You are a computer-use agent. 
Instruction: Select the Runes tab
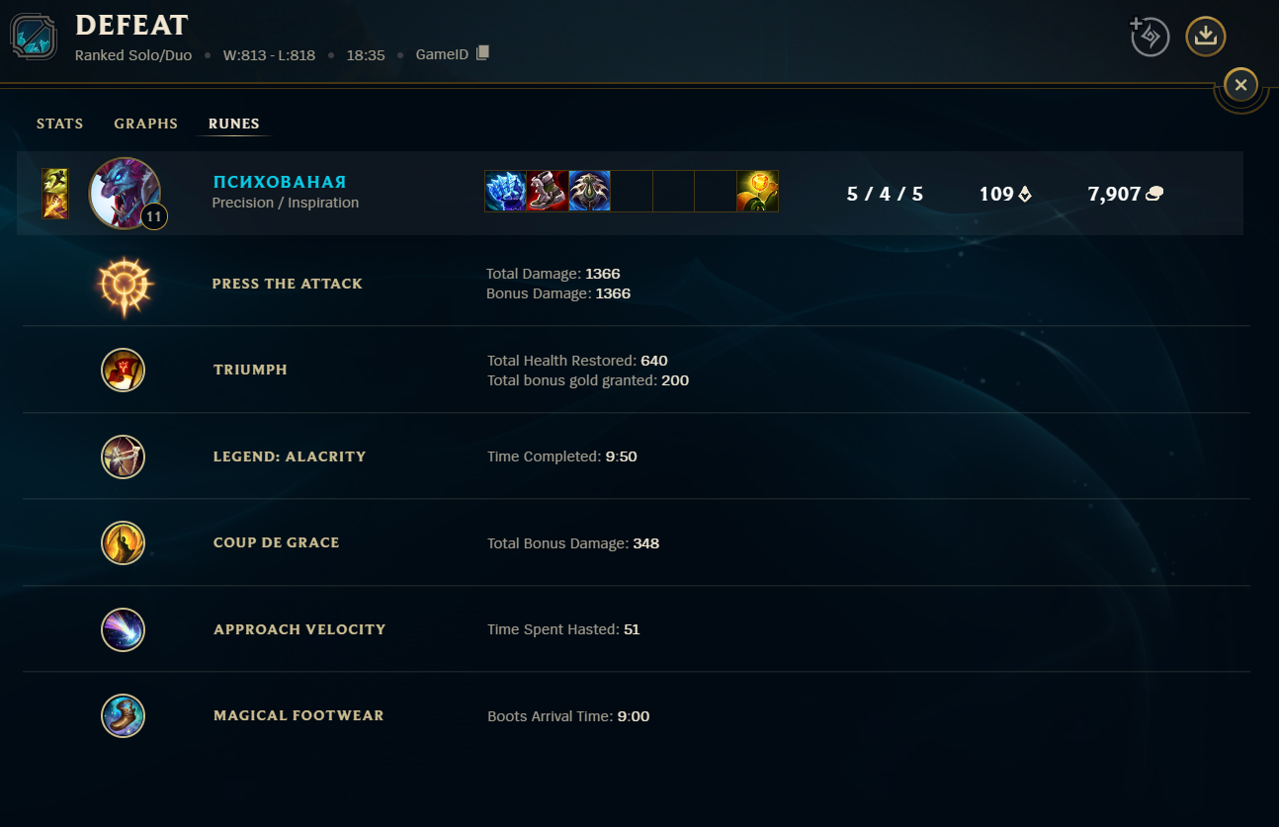(234, 124)
